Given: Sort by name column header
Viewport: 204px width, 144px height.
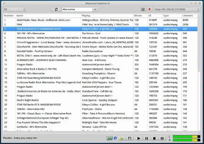Looking at the screenshot, I should (48, 16).
